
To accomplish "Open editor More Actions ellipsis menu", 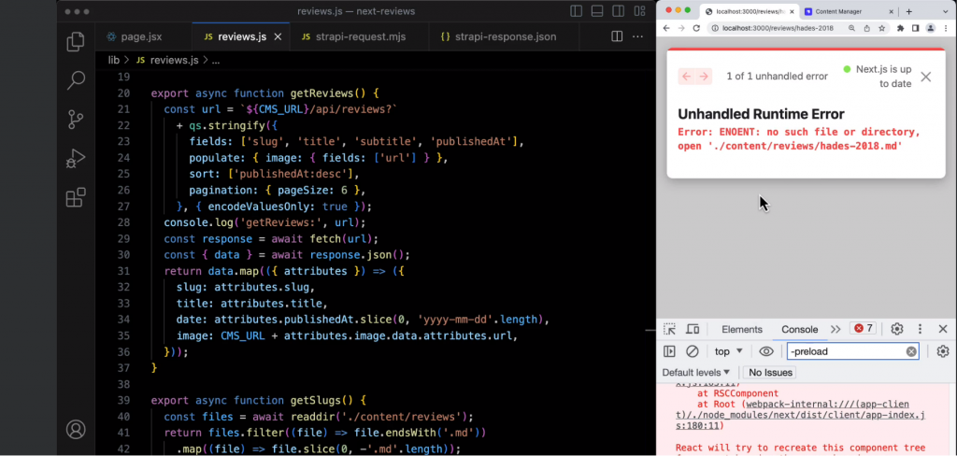I will pos(637,36).
